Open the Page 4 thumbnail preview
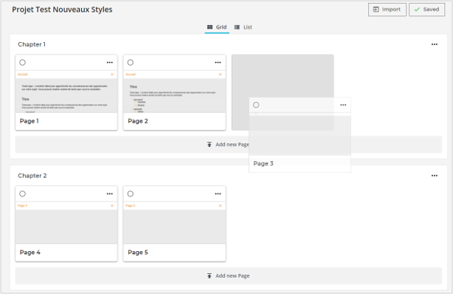The height and width of the screenshot is (294, 453). coord(66,223)
